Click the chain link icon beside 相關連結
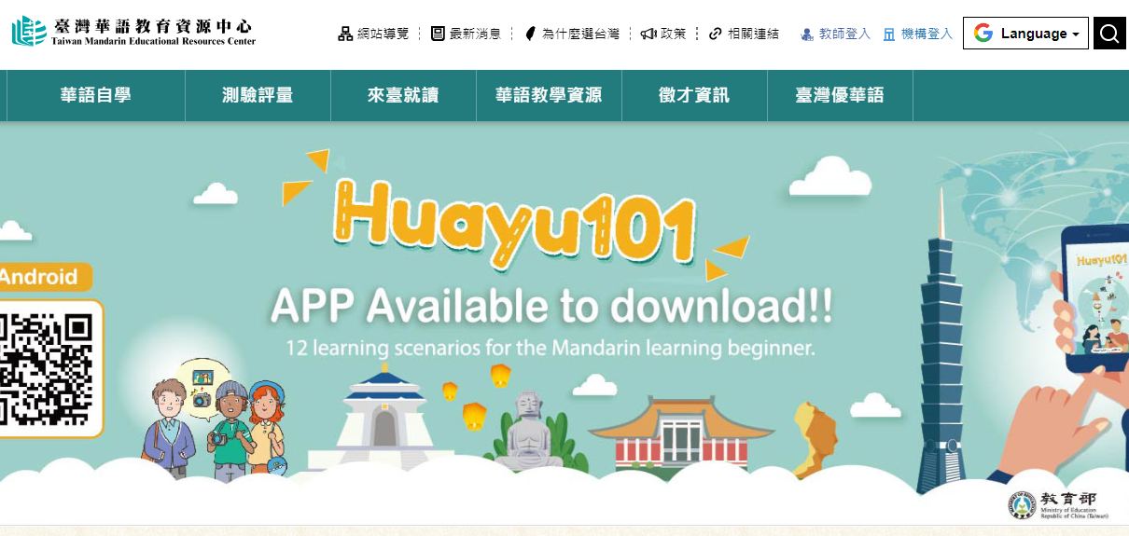The width and height of the screenshot is (1129, 536). [716, 34]
